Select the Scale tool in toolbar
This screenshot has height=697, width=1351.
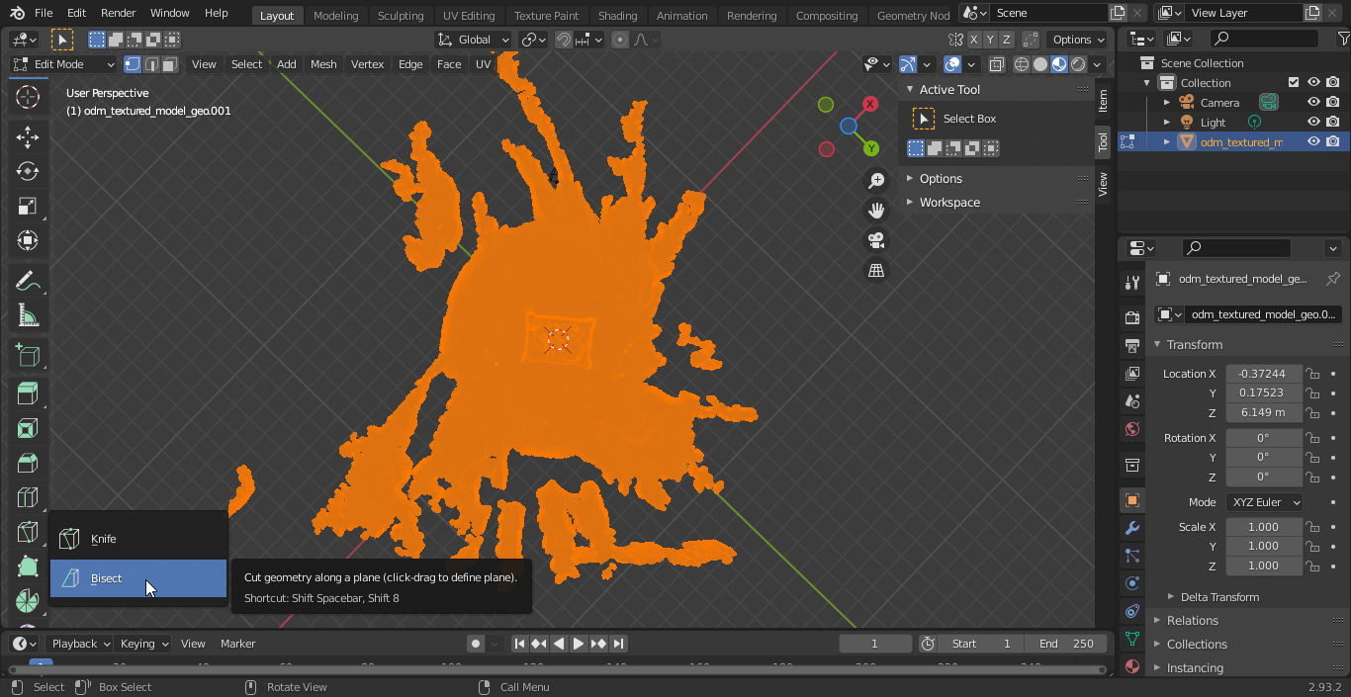pos(28,206)
